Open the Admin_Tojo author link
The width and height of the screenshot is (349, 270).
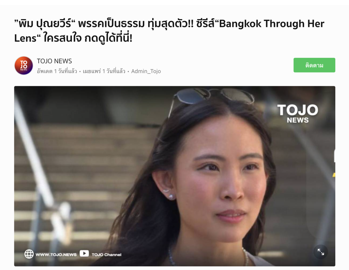pos(146,71)
